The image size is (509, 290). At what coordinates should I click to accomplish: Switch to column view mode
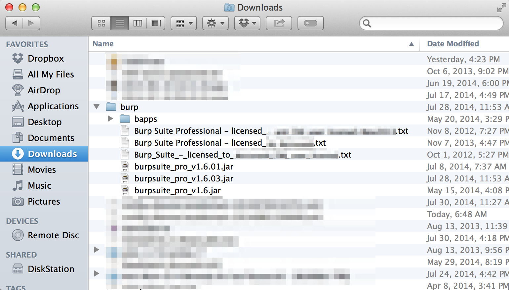137,23
